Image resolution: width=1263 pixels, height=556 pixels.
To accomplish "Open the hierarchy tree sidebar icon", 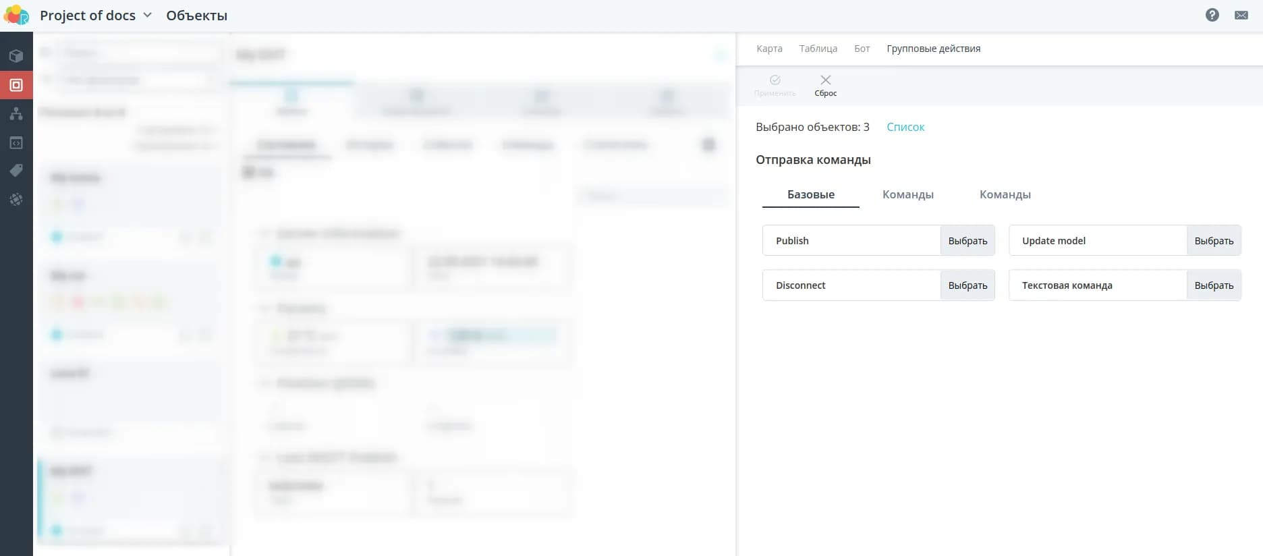I will click(x=16, y=114).
